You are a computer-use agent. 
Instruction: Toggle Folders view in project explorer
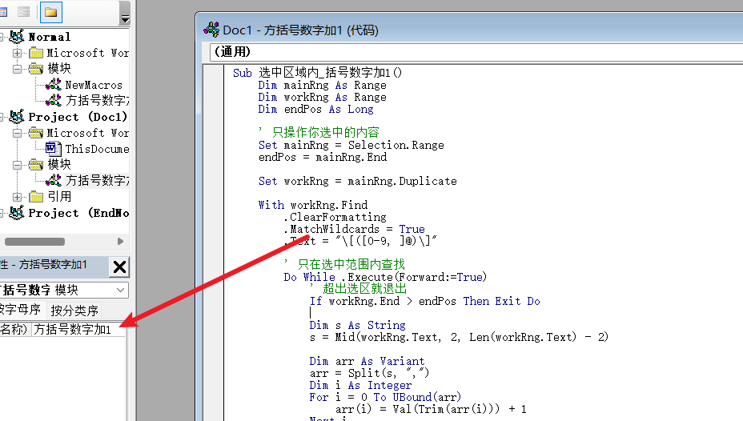pyautogui.click(x=51, y=12)
